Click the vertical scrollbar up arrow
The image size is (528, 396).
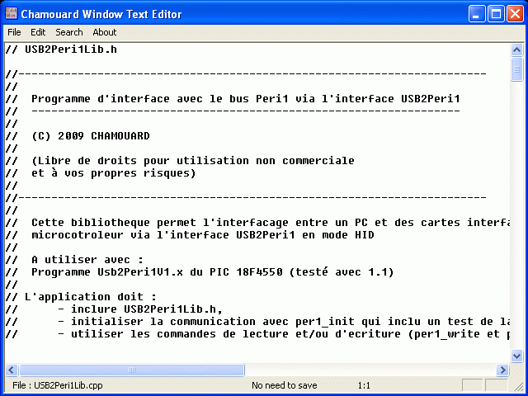(516, 49)
